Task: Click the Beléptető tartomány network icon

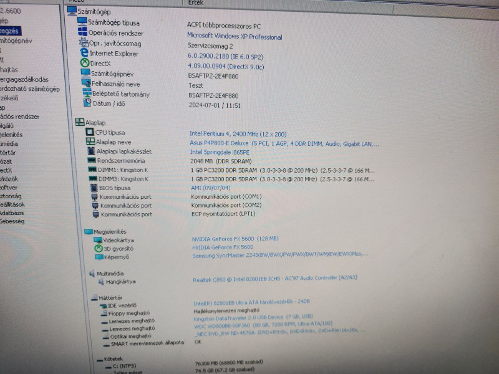Action: click(87, 93)
